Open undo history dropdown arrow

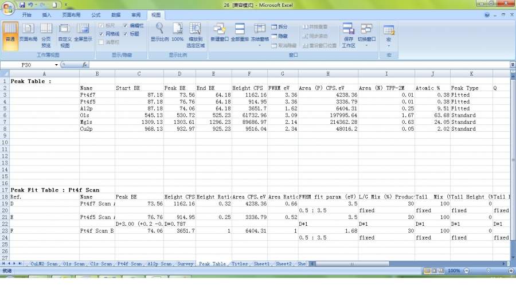click(x=36, y=5)
